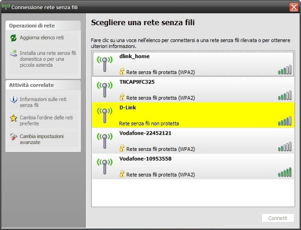Open Cambia impostazioni avanzate
Viewport: 301px width, 230px height.
click(42, 139)
